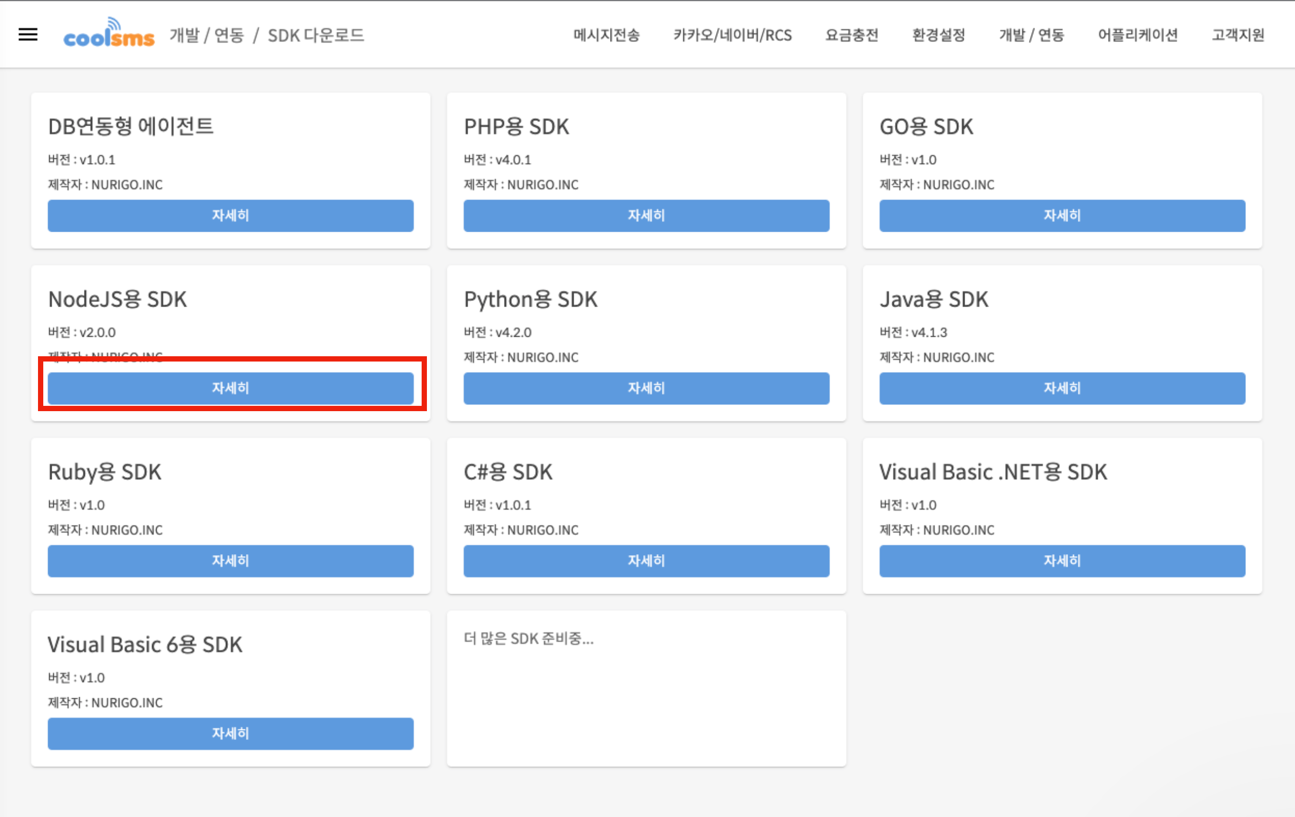Open the 카카오/네이버/RCS menu
Screen dimensions: 1295x817
point(732,35)
